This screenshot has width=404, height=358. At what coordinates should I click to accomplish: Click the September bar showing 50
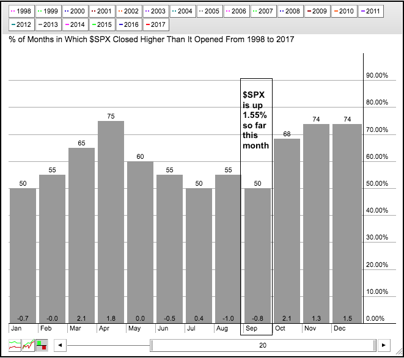[x=257, y=255]
